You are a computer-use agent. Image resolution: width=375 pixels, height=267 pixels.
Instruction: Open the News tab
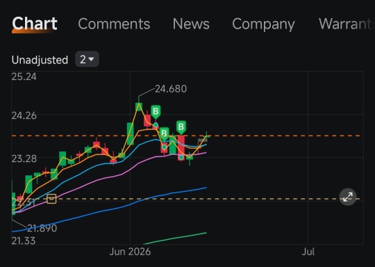(x=191, y=24)
